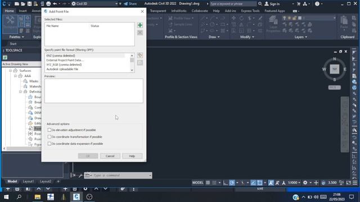This screenshot has width=360, height=202.
Task: Click the taskbar search icon
Action: (x=19, y=197)
